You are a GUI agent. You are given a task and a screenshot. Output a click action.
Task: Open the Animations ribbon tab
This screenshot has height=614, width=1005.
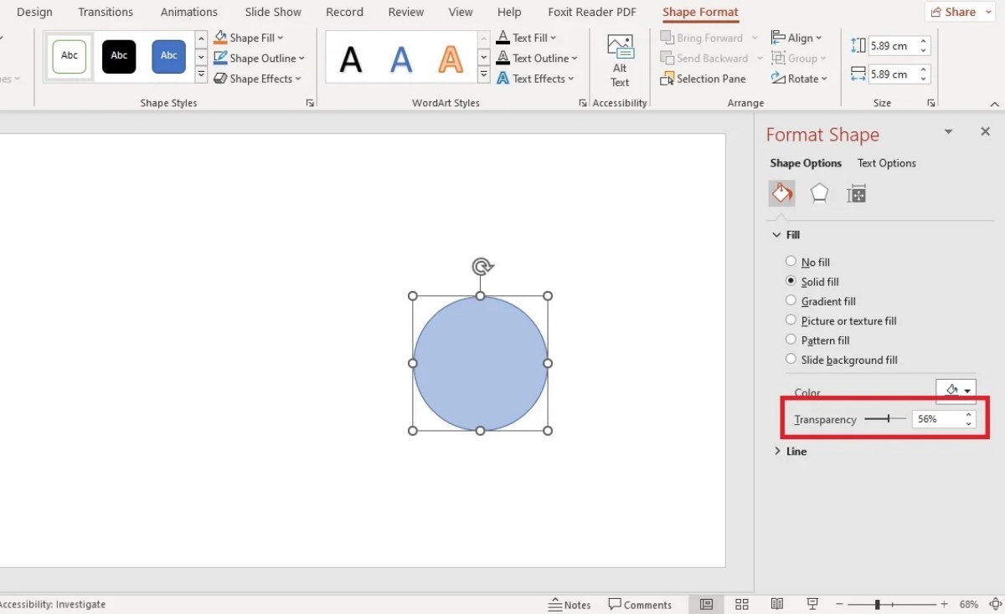pos(188,12)
